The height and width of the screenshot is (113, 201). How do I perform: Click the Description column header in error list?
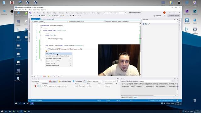[45, 84]
